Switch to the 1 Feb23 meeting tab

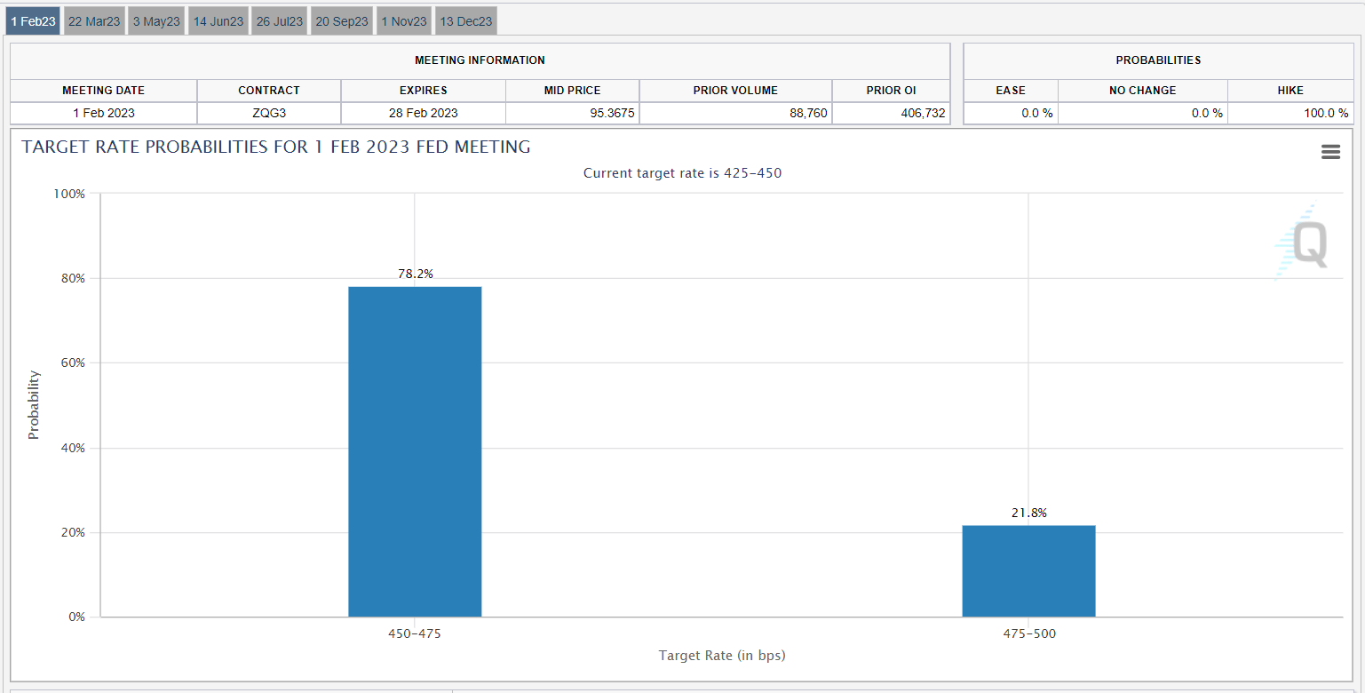pos(33,21)
